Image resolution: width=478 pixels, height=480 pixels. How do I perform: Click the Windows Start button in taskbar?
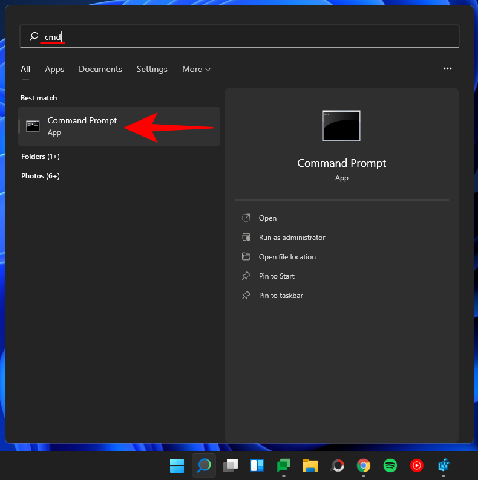177,465
